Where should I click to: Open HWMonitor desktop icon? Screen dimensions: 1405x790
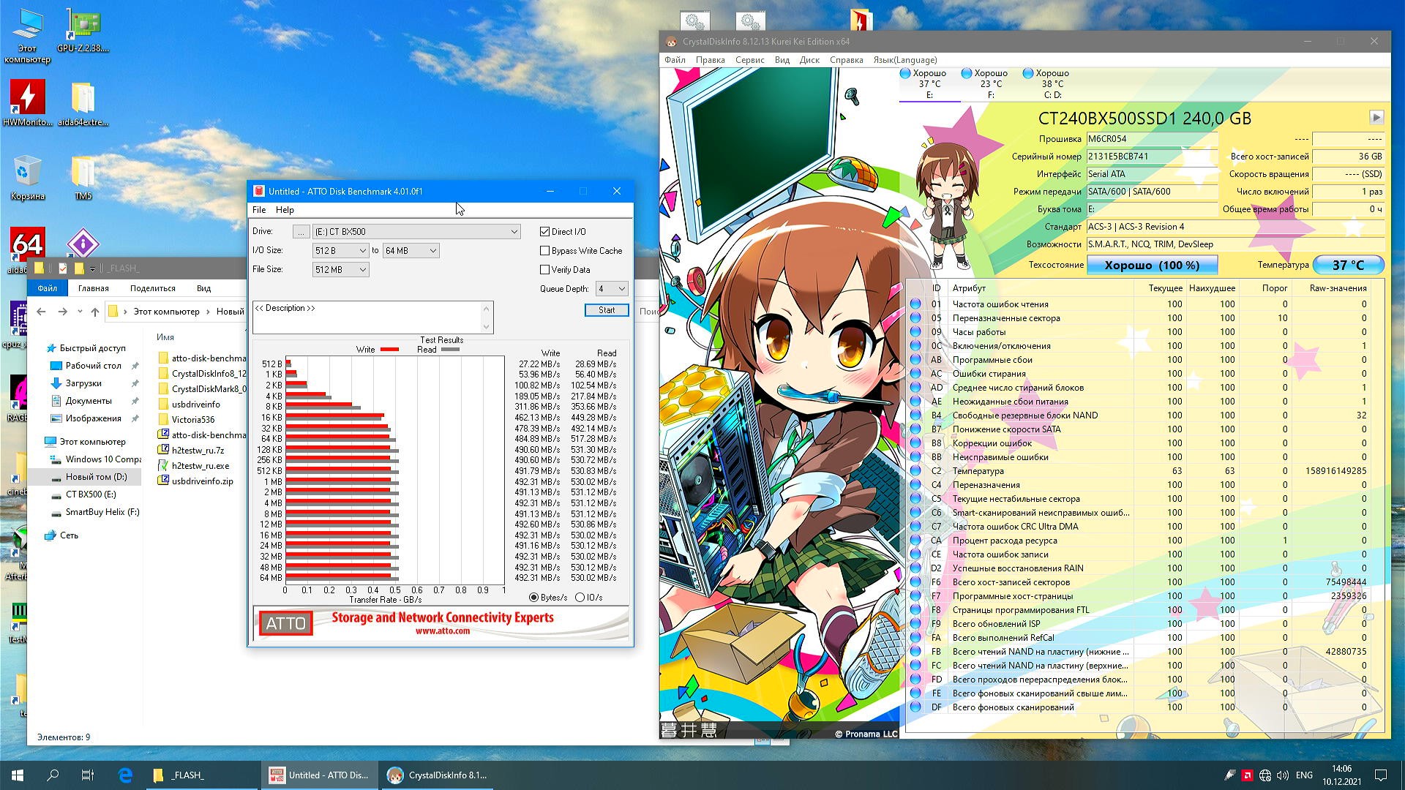coord(28,102)
